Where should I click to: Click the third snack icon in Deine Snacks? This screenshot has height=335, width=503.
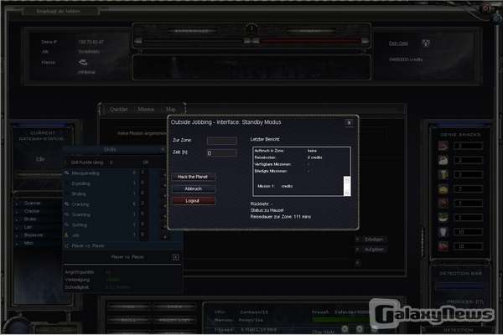click(443, 174)
